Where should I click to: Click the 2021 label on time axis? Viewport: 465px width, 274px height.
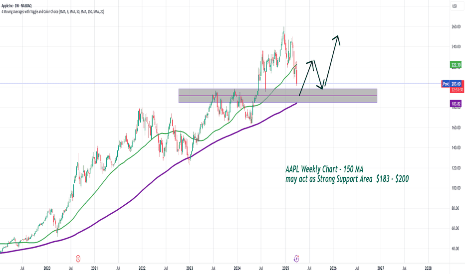[x=94, y=269]
